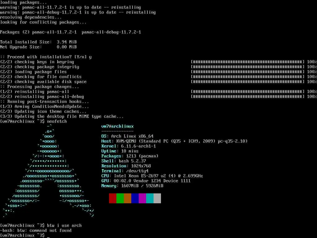This screenshot has width=317, height=238.
Task: Click the 'reinstalling pamac-all' progress bar
Action: pos(248,91)
